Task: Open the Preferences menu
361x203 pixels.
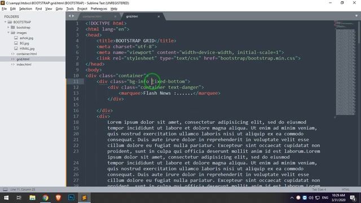Action: coord(99,9)
